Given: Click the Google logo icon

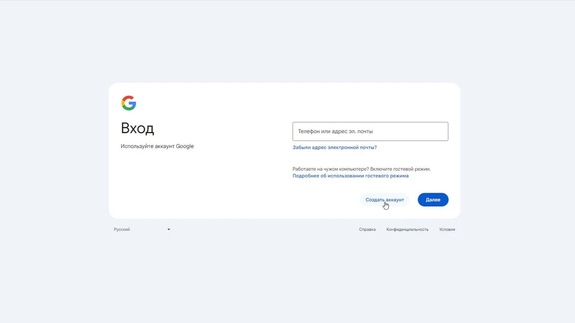Looking at the screenshot, I should tap(129, 103).
